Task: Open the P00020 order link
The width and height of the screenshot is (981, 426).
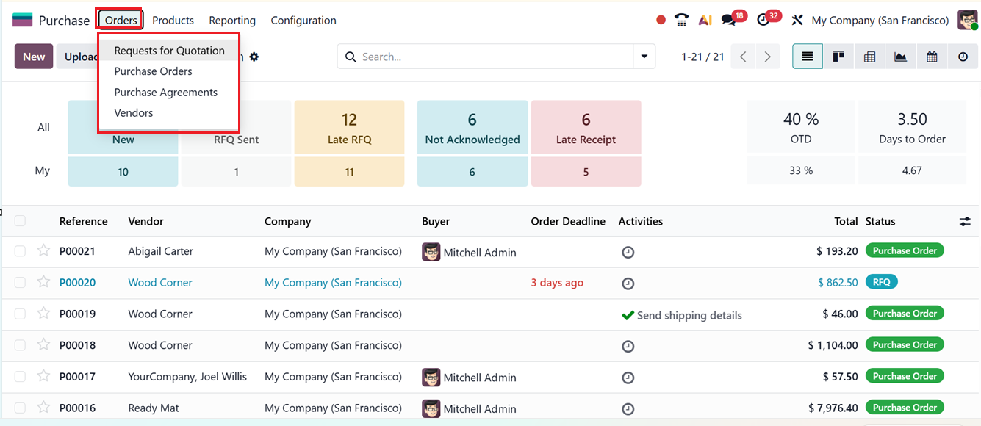Action: (77, 282)
